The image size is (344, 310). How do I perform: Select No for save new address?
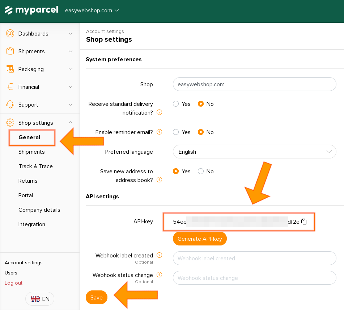[x=201, y=171]
